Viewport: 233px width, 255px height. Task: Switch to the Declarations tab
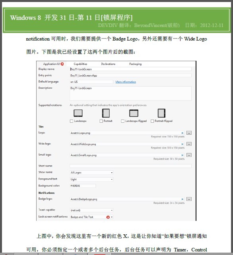point(108,64)
